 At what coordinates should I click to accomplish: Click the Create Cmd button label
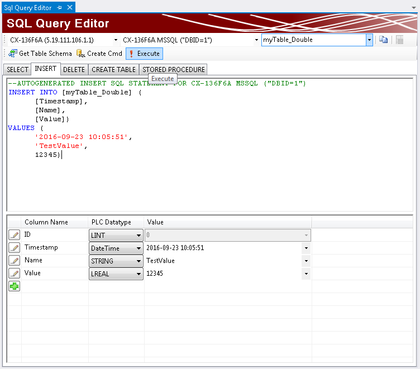[104, 54]
